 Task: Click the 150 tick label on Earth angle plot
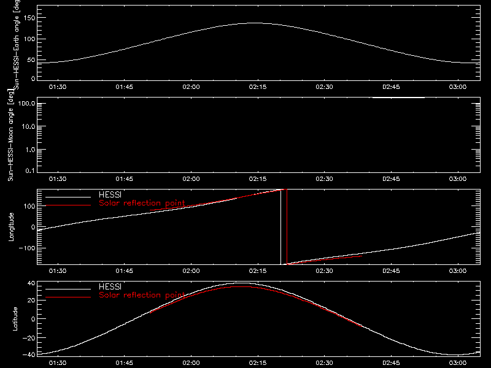29,18
